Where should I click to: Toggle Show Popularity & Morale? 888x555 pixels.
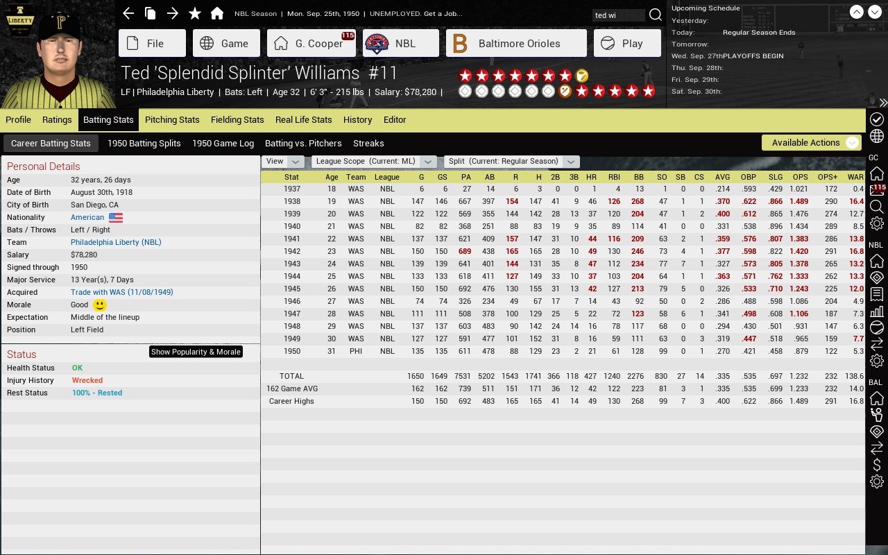[x=196, y=352]
